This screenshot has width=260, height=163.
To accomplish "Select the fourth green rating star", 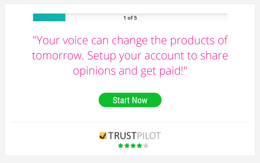I will click(x=139, y=145).
